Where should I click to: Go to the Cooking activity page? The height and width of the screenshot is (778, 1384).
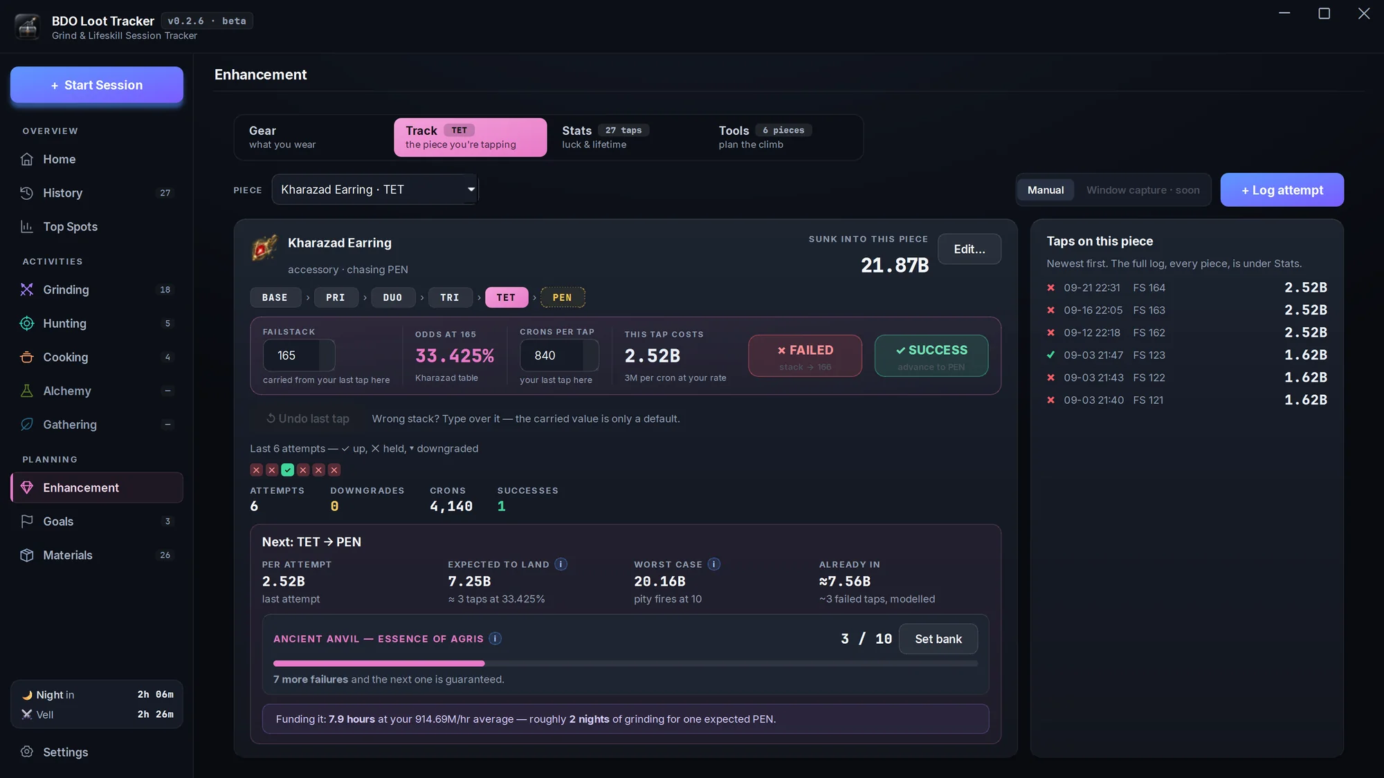[x=97, y=357]
